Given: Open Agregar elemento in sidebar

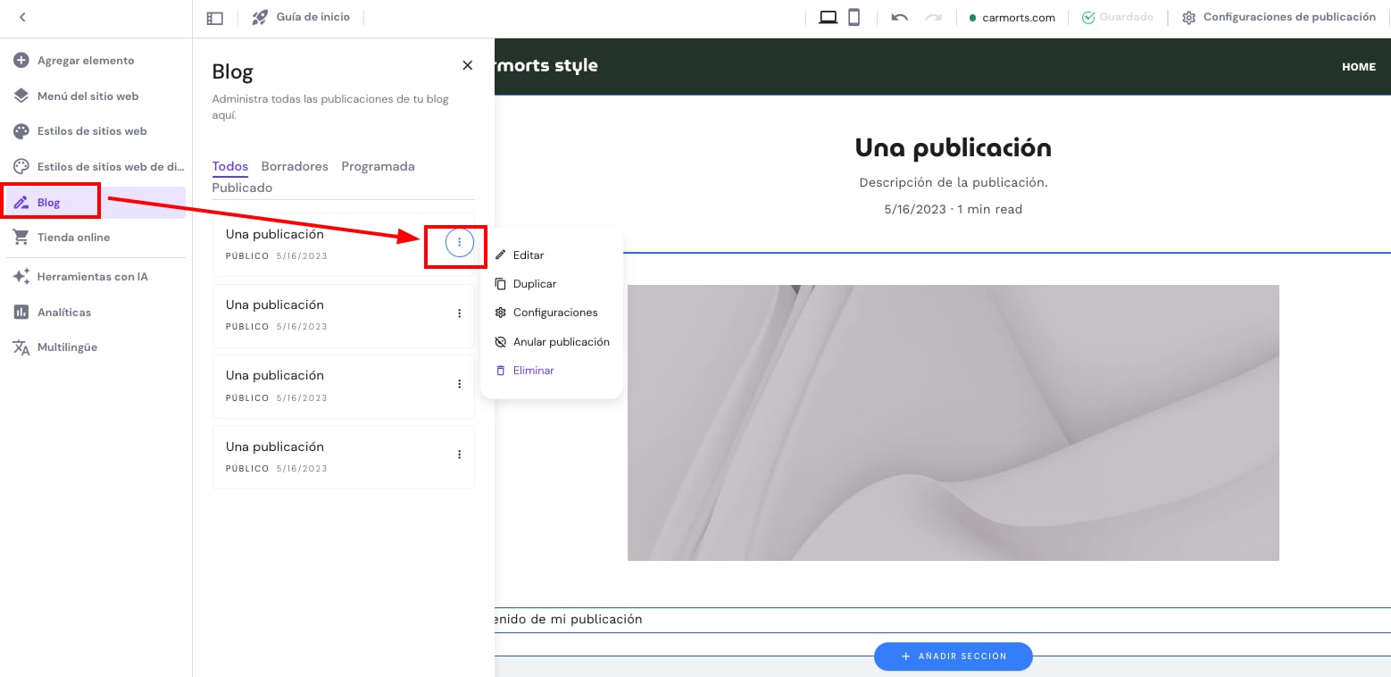Looking at the screenshot, I should [x=85, y=61].
